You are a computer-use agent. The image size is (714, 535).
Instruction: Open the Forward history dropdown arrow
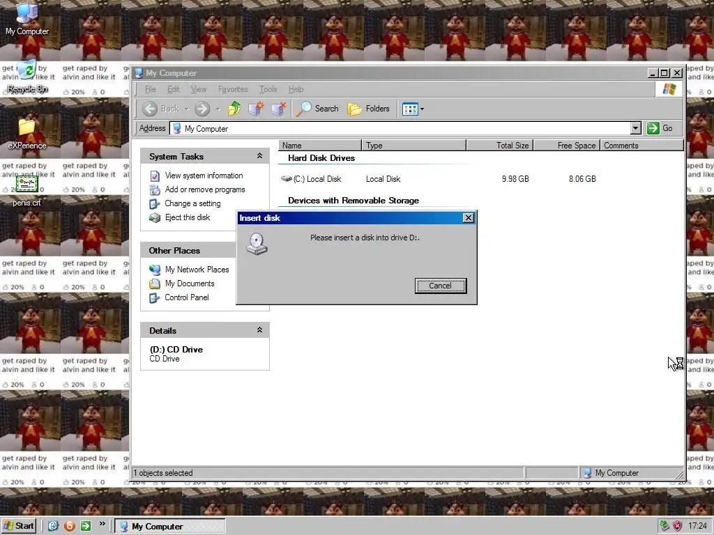click(x=218, y=109)
